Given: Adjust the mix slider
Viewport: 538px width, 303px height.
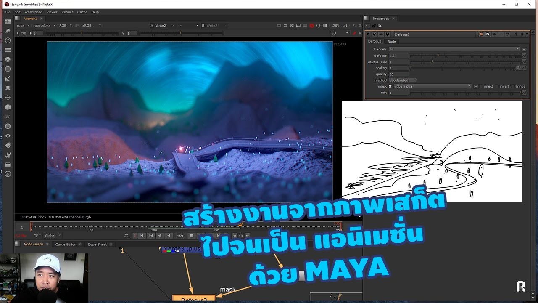Looking at the screenshot, I should point(465,93).
